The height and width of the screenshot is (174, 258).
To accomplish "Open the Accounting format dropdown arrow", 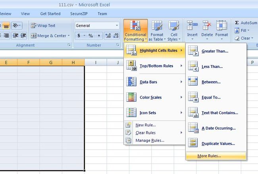I will point(85,36).
